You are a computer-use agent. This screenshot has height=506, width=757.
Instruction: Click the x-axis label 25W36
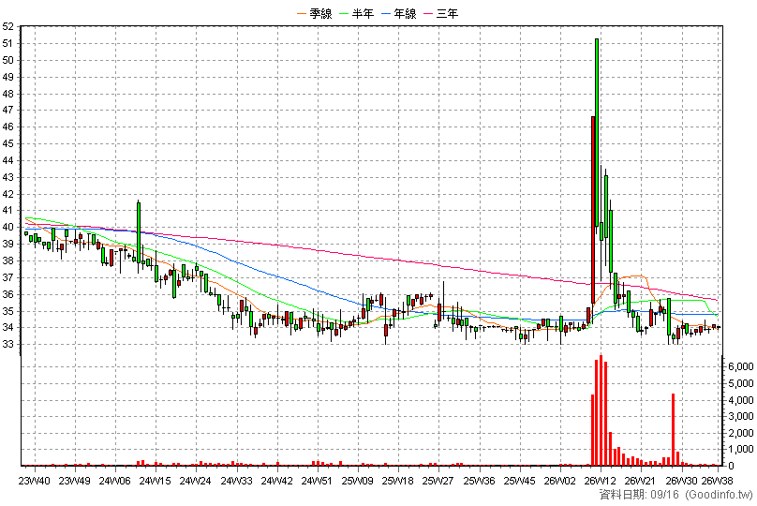pyautogui.click(x=480, y=481)
